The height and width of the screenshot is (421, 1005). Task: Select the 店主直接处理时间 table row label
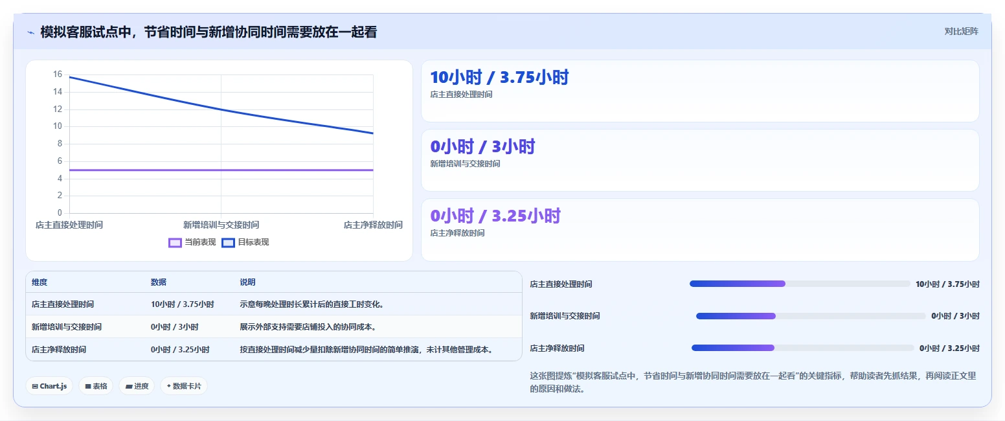point(63,304)
